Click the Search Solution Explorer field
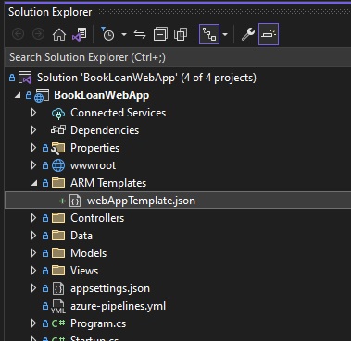Image resolution: width=351 pixels, height=341 pixels. tap(178, 57)
